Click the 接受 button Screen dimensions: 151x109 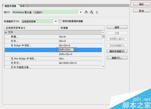click(117, 27)
